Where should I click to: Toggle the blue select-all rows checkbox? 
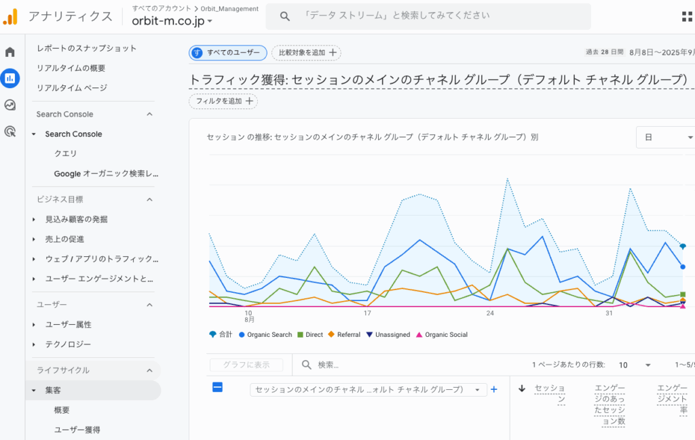coord(217,387)
